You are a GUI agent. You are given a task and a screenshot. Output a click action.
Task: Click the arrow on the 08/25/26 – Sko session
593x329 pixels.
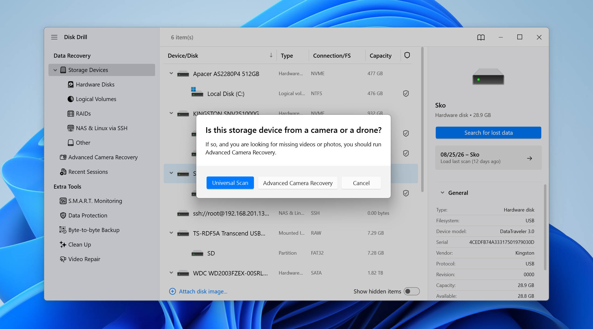tap(529, 158)
